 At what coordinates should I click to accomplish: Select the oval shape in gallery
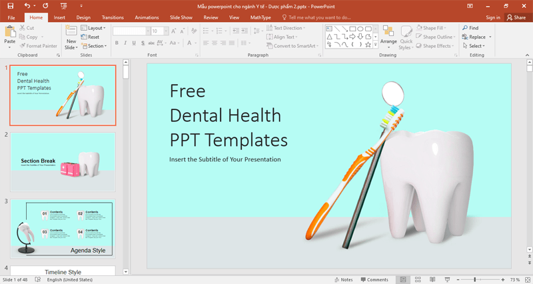(x=360, y=29)
